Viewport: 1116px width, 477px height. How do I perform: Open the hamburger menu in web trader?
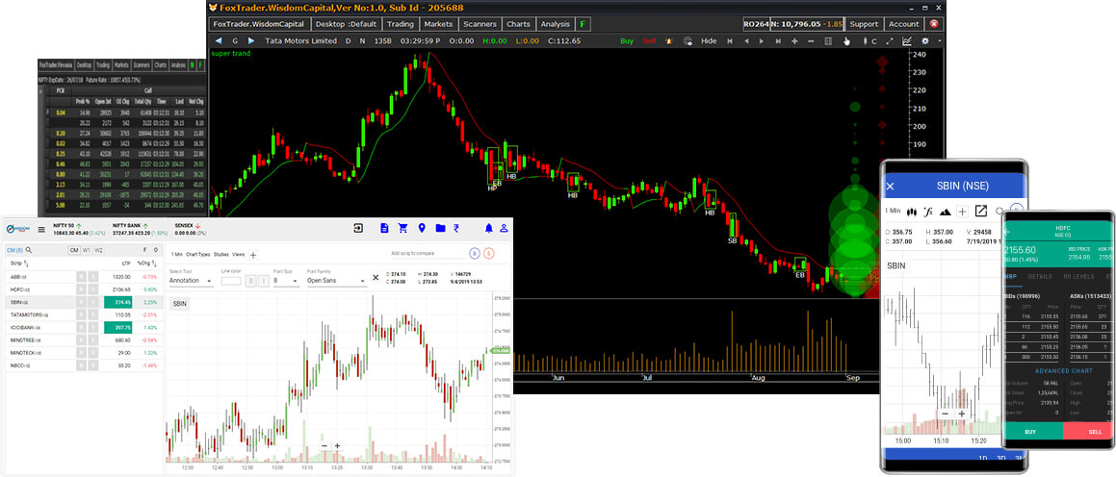click(x=41, y=229)
